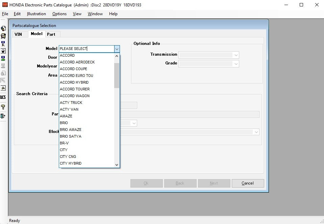
Task: Open the Illustration menu
Action: tap(36, 14)
